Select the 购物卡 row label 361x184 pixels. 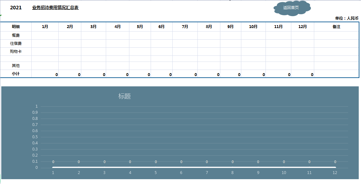[16, 52]
